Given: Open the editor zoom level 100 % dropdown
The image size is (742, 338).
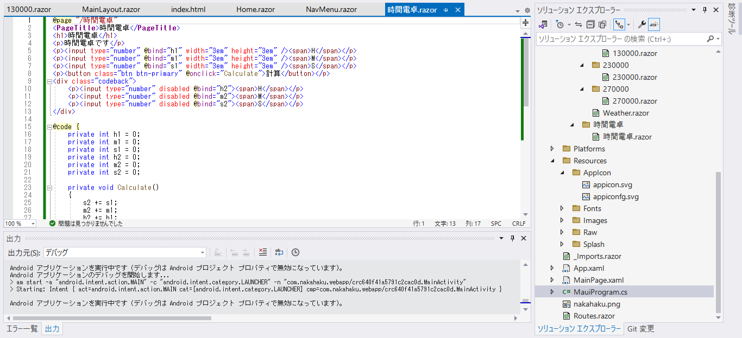Looking at the screenshot, I should (20, 224).
